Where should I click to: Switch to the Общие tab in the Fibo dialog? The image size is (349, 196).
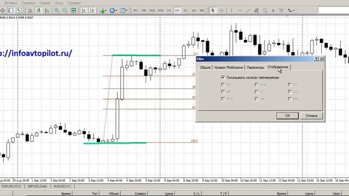(x=205, y=68)
